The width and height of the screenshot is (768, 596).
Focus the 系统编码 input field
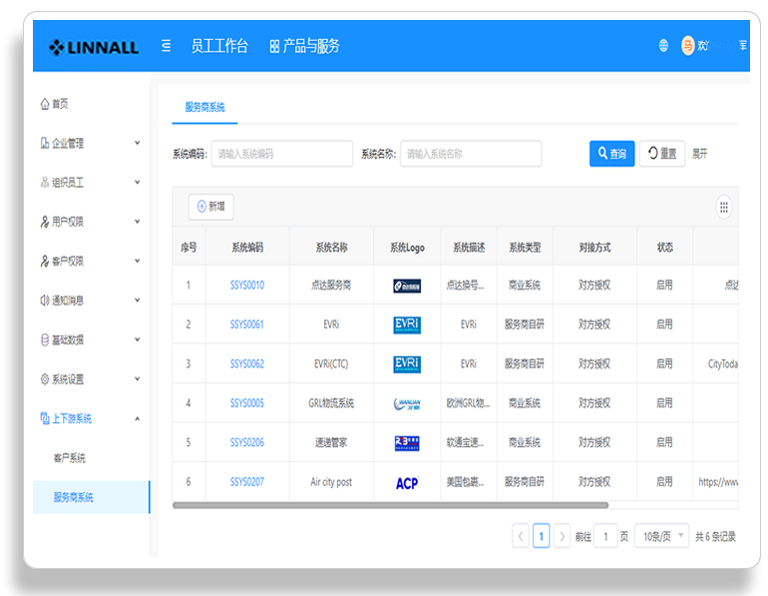tap(282, 154)
